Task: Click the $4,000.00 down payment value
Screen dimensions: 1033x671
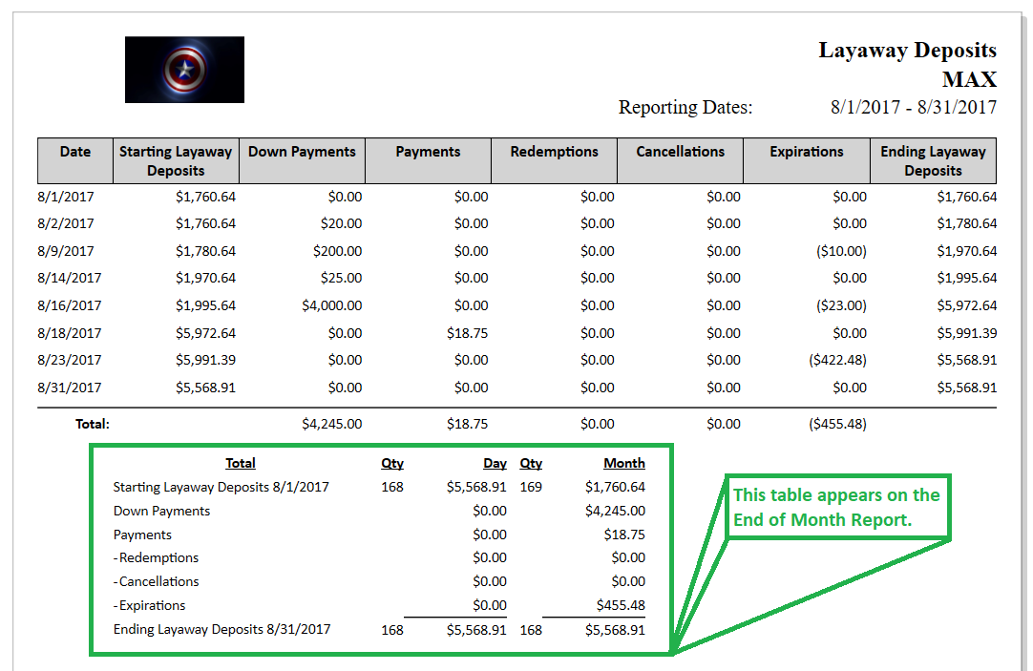Action: (332, 306)
